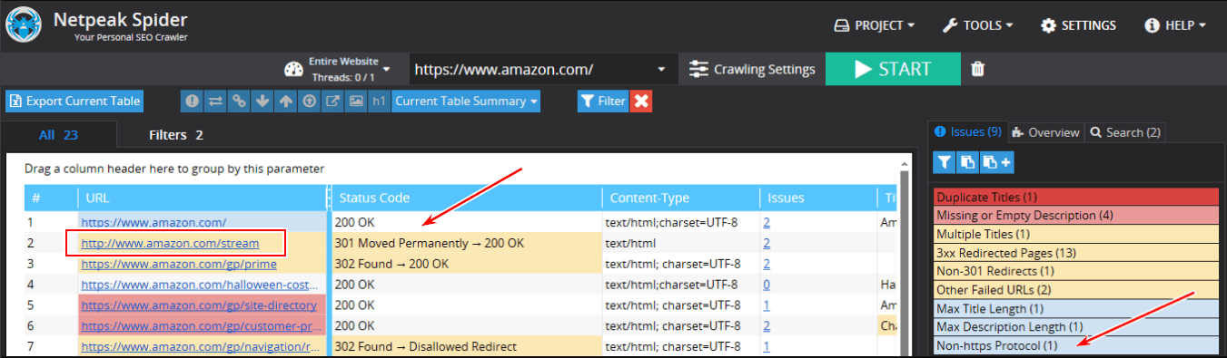This screenshot has height=358, width=1227.
Task: Click the h1 headers toolbar icon
Action: pos(380,101)
